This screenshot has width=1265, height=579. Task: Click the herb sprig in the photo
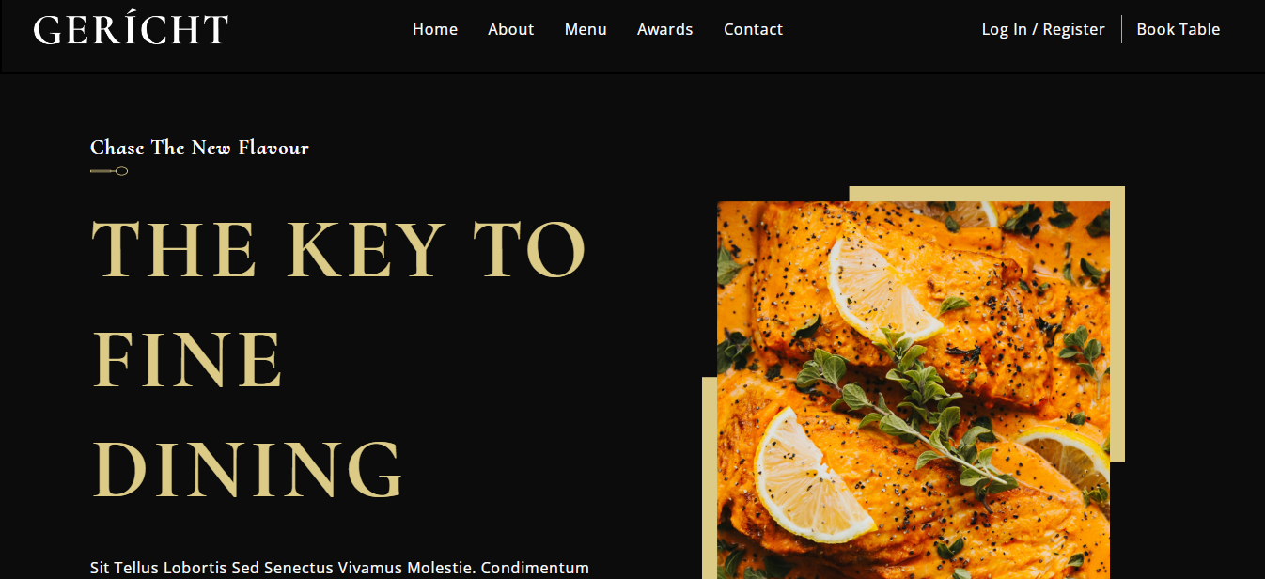pyautogui.click(x=902, y=404)
